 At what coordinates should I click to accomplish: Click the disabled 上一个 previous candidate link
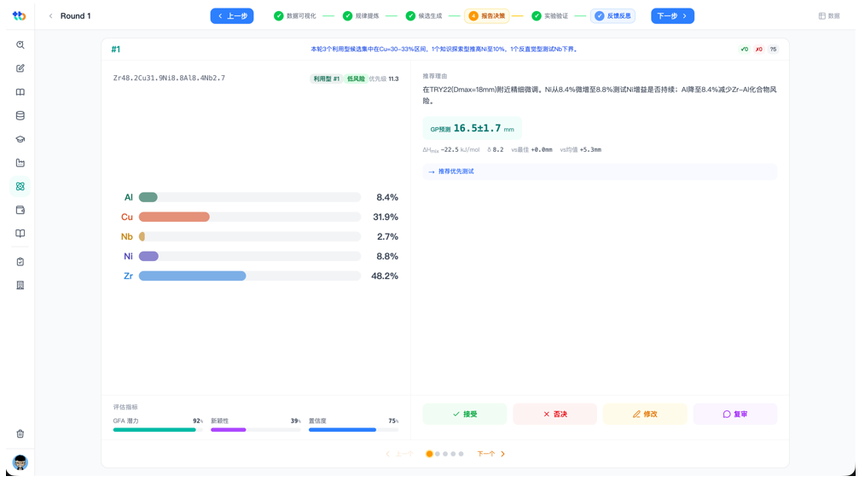[x=399, y=454]
